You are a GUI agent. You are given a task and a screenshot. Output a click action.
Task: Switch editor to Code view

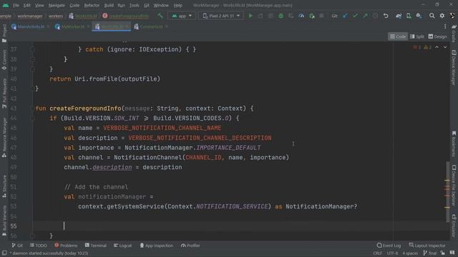[x=398, y=36]
